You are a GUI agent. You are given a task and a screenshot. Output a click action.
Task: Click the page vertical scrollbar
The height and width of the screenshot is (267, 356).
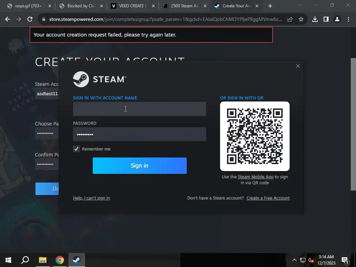point(353,124)
